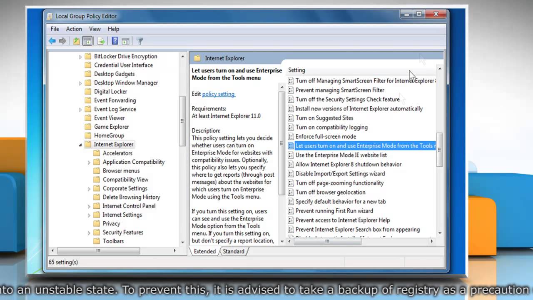
Task: Expand the BitLocker Drive Encryption node
Action: pos(80,56)
